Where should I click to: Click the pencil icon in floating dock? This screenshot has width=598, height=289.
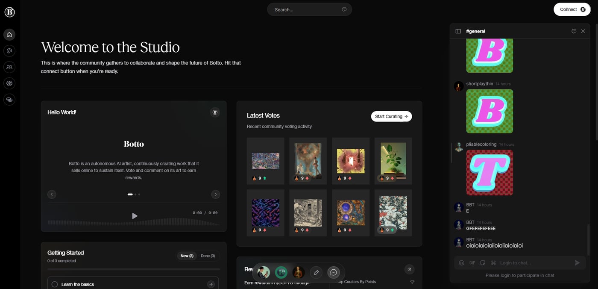coord(316,272)
